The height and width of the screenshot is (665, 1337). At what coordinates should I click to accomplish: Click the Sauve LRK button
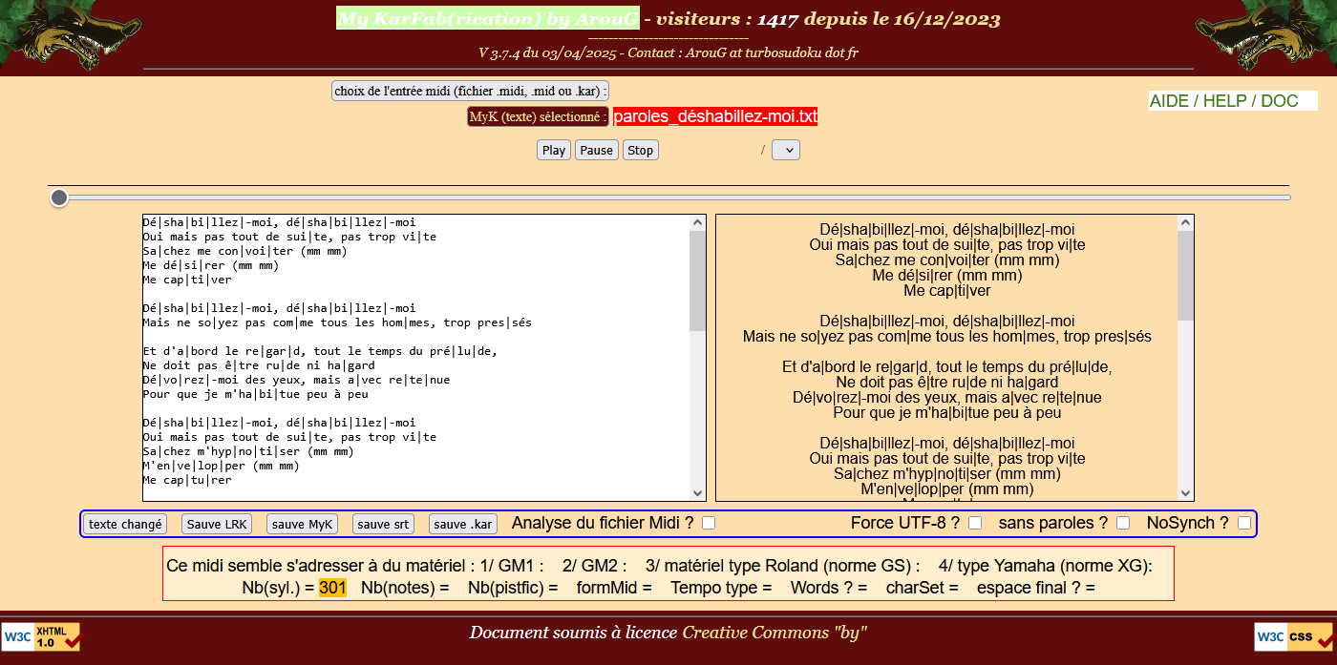pos(217,524)
